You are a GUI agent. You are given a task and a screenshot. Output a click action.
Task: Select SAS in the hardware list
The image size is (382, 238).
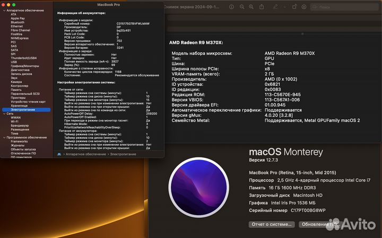(14, 46)
